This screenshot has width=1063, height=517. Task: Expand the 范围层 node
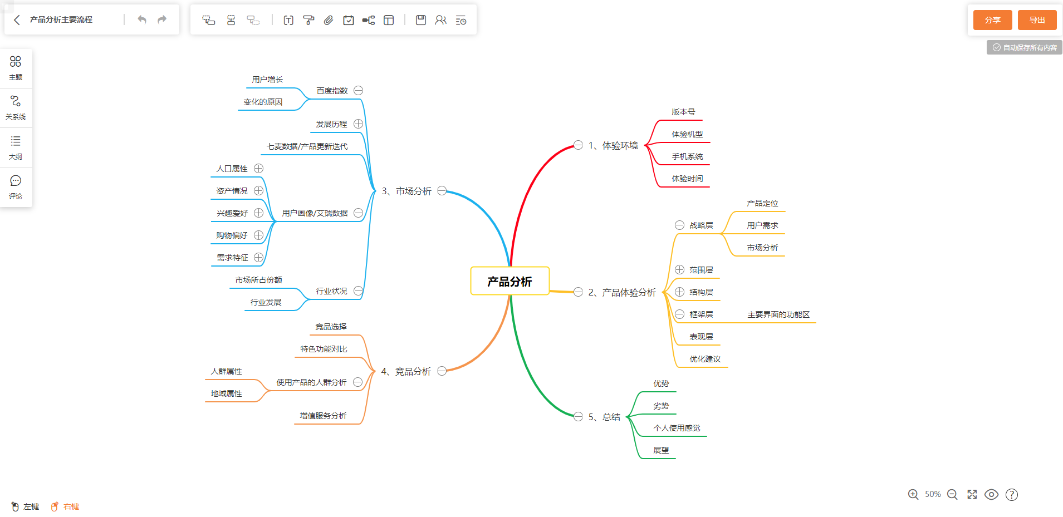coord(679,269)
